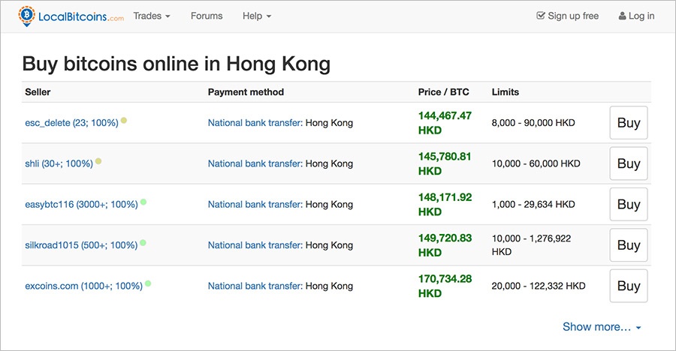Screen dimensions: 676x351
Task: Open the Trades dropdown menu
Action: coord(152,16)
